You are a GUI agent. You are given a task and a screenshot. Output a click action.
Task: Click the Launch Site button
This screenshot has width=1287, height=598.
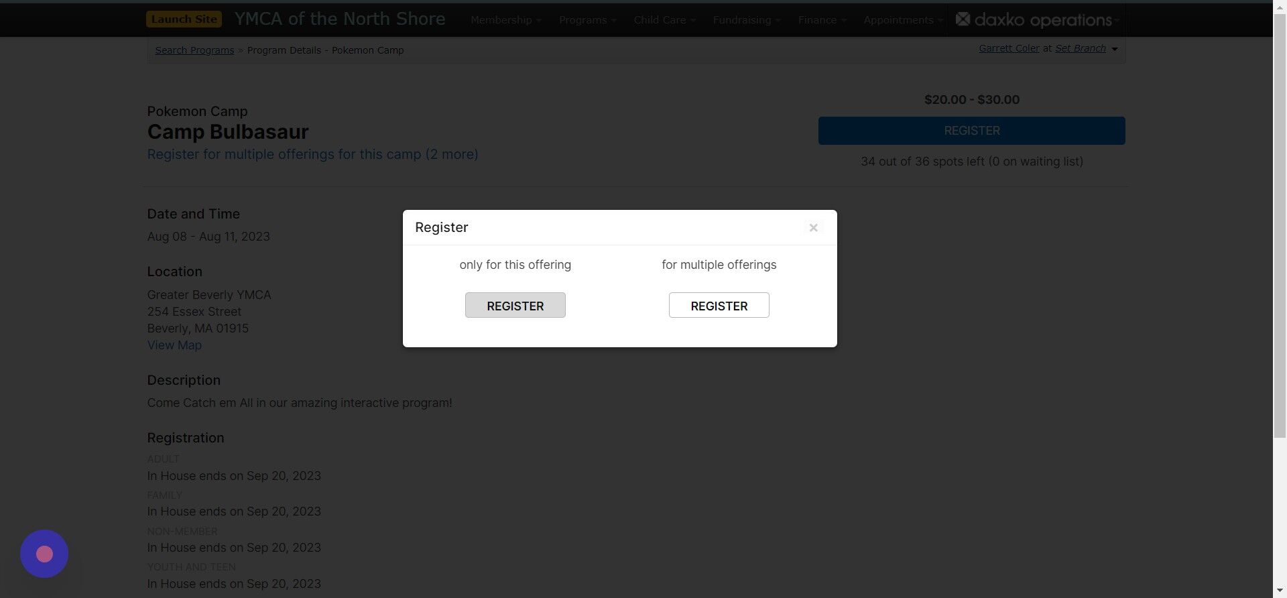click(184, 19)
